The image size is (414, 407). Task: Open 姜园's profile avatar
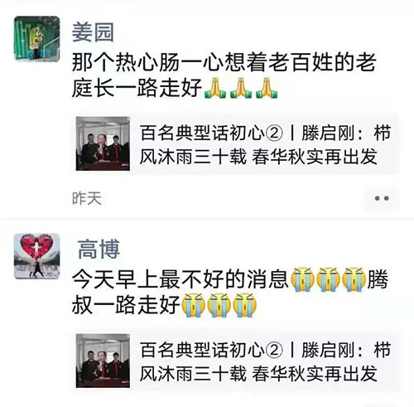pyautogui.click(x=37, y=38)
